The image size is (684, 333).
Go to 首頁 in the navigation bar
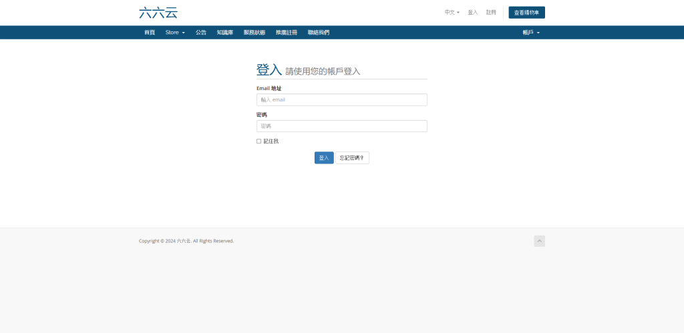(150, 32)
